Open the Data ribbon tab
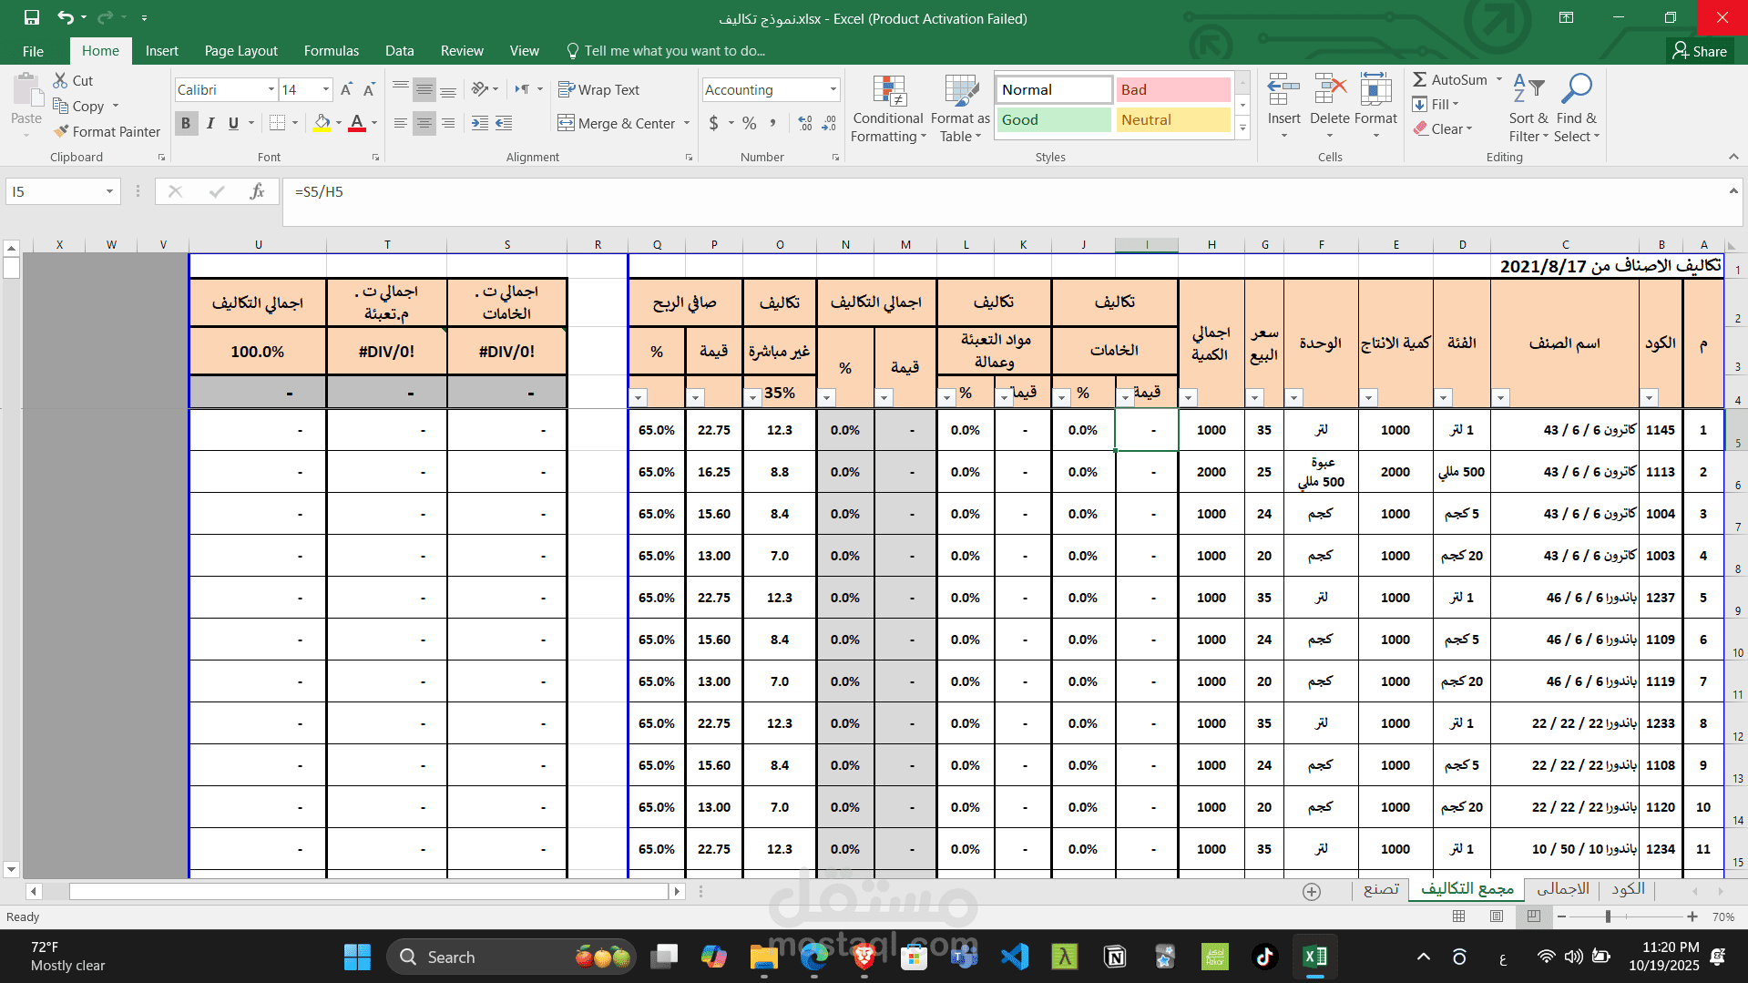Viewport: 1748px width, 983px height. pyautogui.click(x=399, y=51)
